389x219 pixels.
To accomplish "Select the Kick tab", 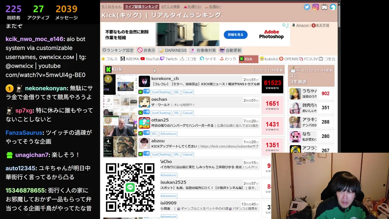I will [248, 59].
